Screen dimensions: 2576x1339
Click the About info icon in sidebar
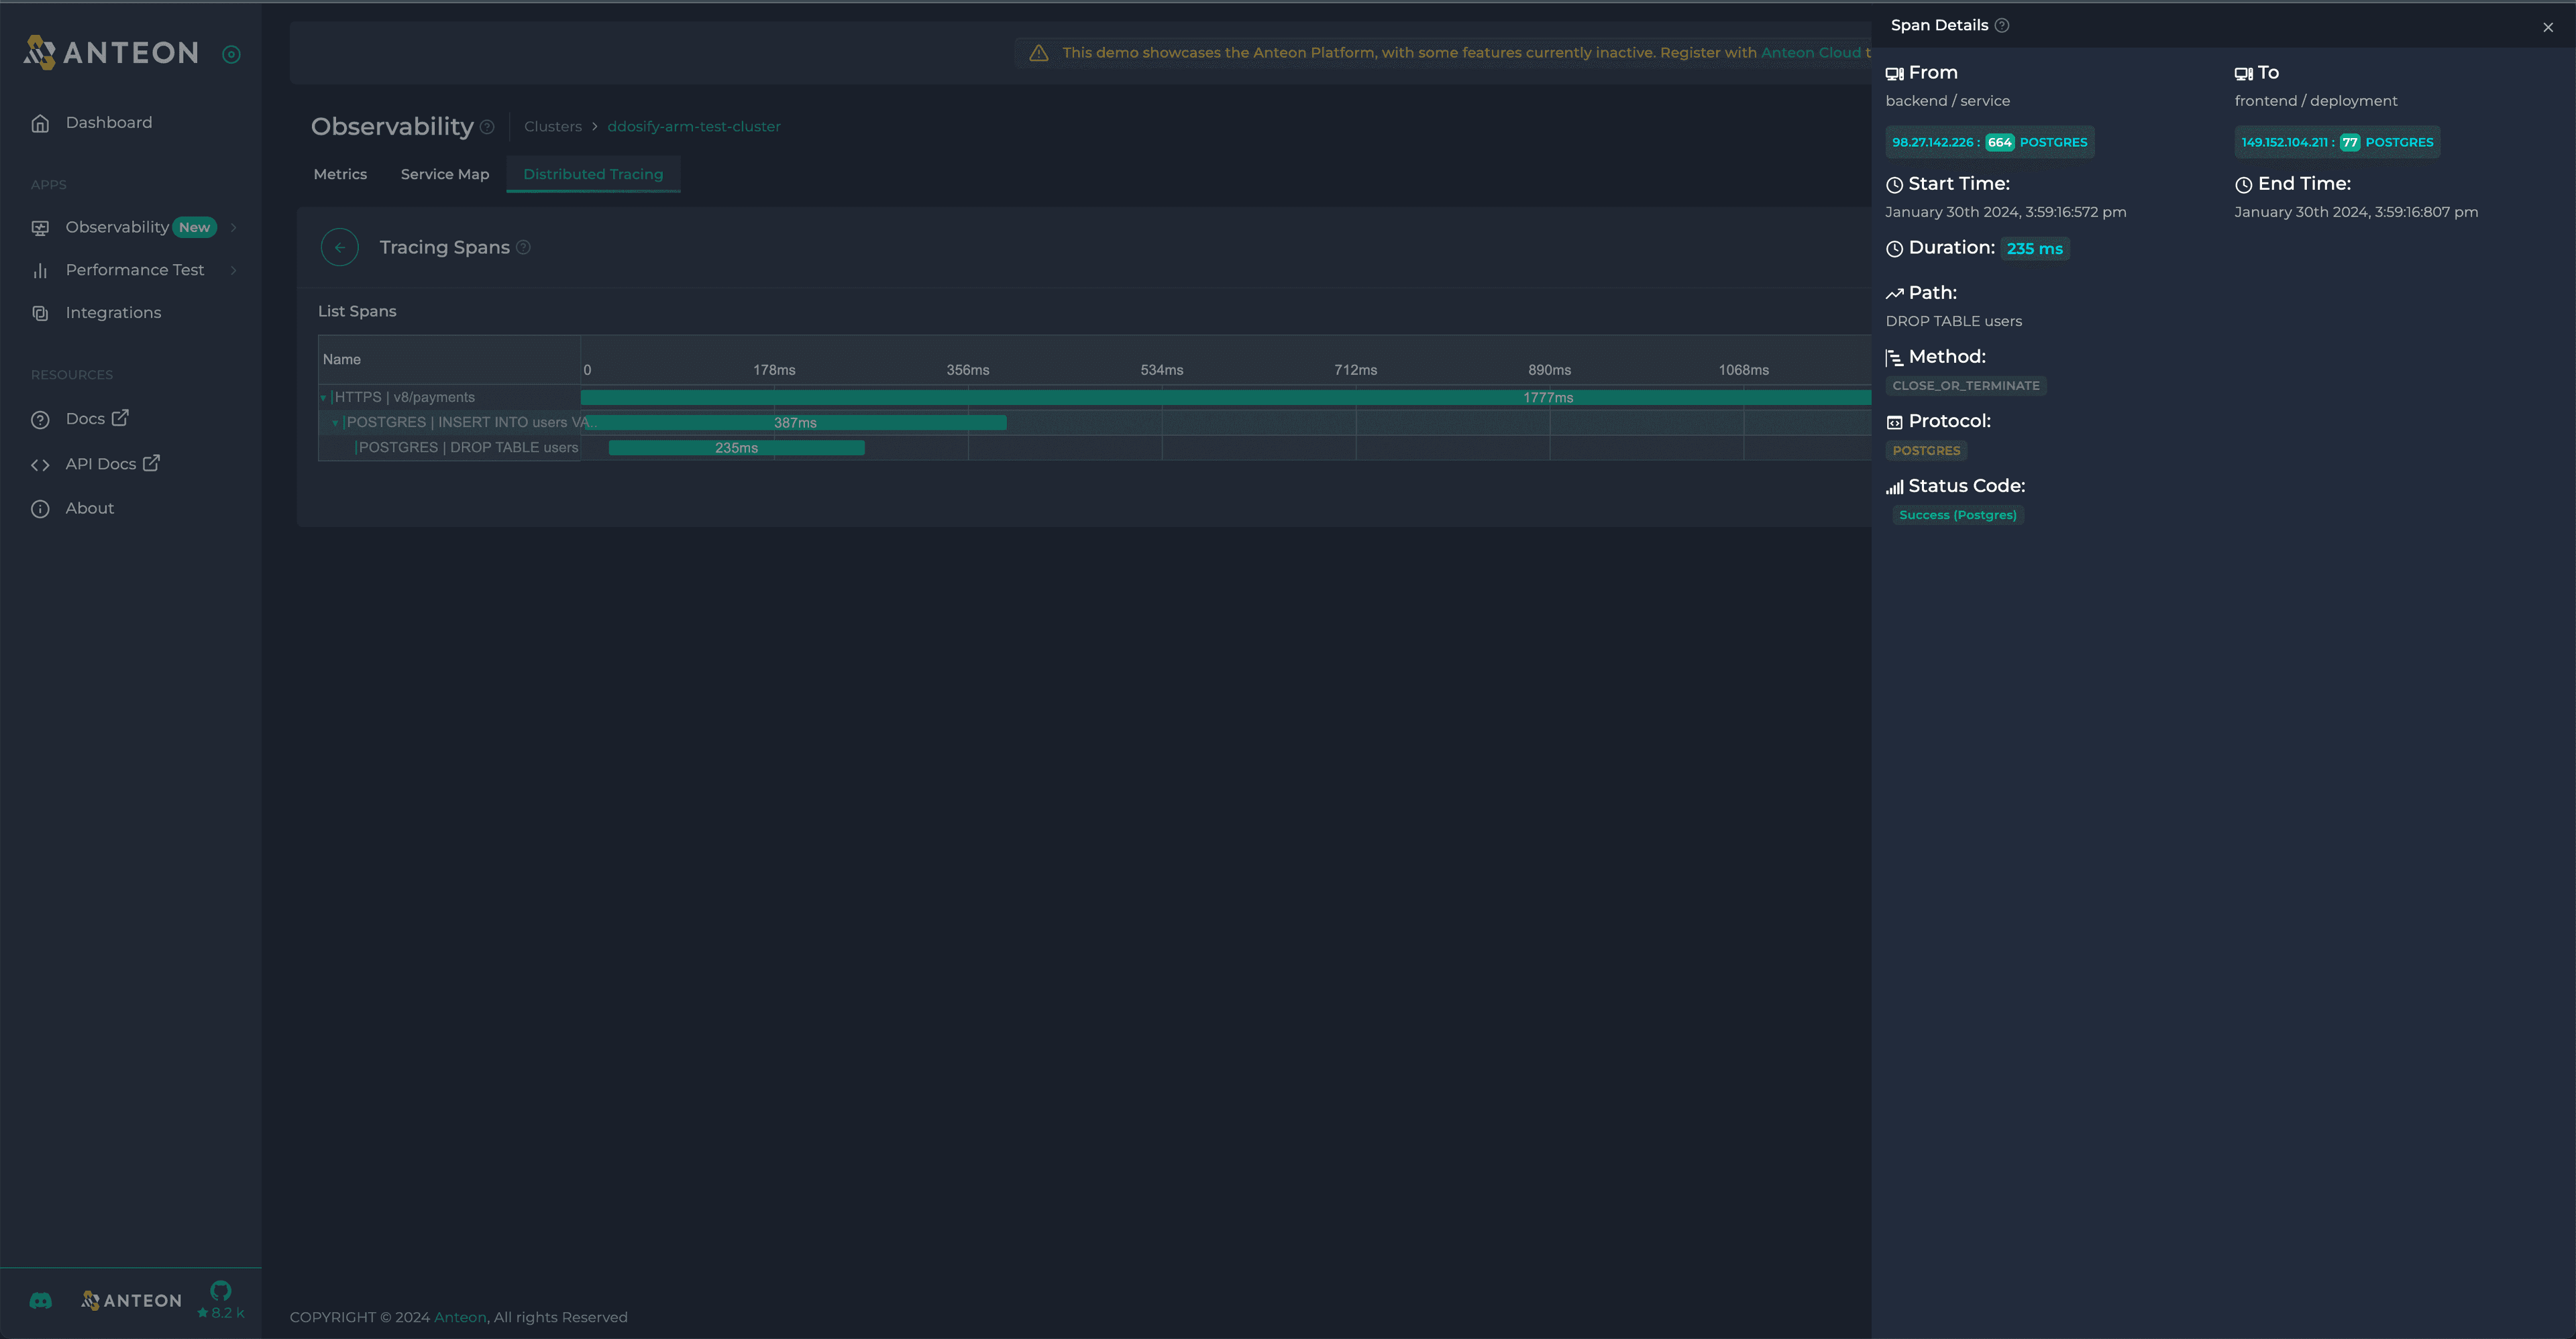point(40,509)
